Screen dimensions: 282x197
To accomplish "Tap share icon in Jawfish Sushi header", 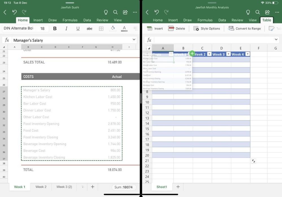I will (x=125, y=12).
